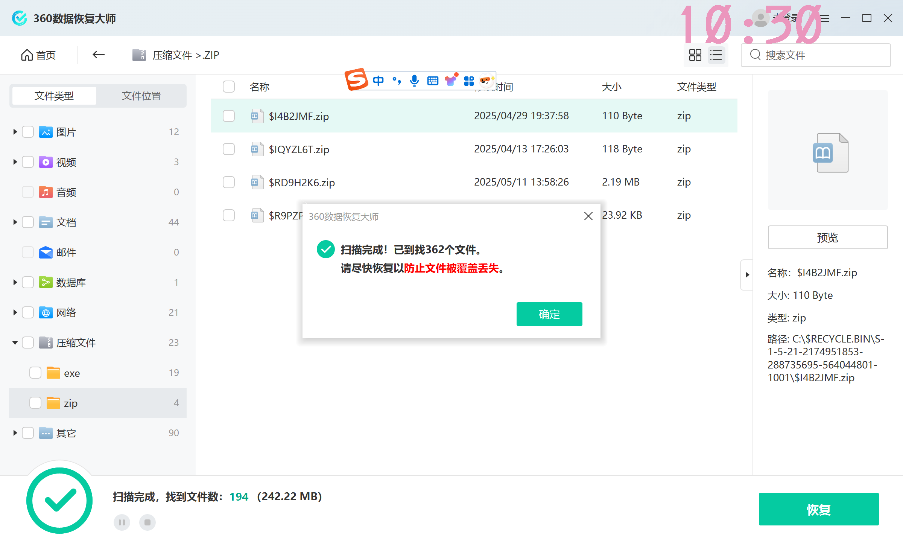
Task: Switch to the 文件位置 tab
Action: coord(141,96)
